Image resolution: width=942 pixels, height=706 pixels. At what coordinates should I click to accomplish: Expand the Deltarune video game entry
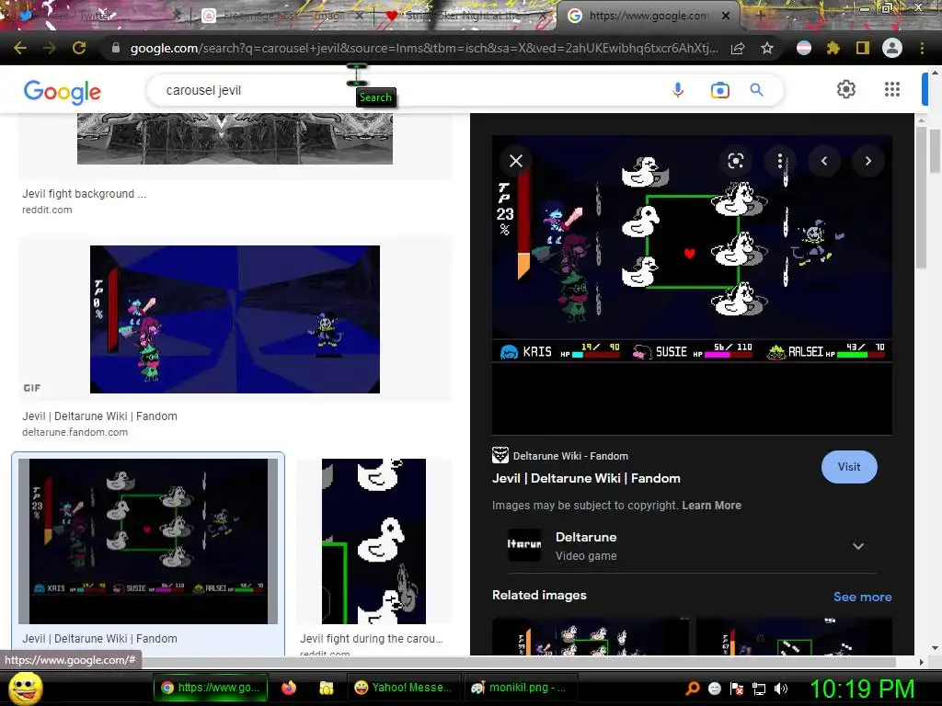(858, 546)
